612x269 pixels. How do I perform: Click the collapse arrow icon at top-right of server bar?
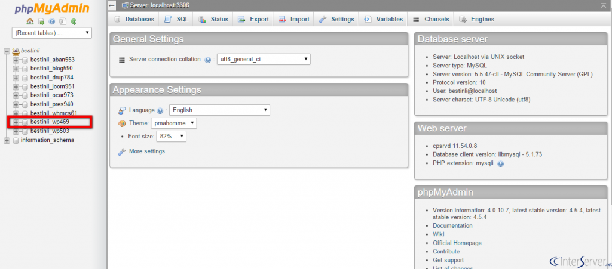tap(603, 5)
